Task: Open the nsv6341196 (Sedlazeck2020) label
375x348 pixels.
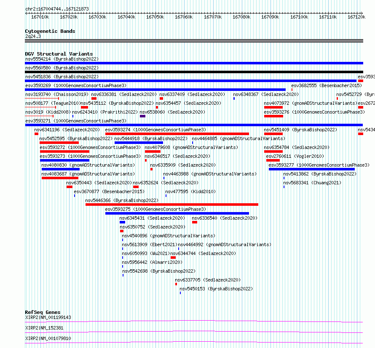Action: click(67, 130)
